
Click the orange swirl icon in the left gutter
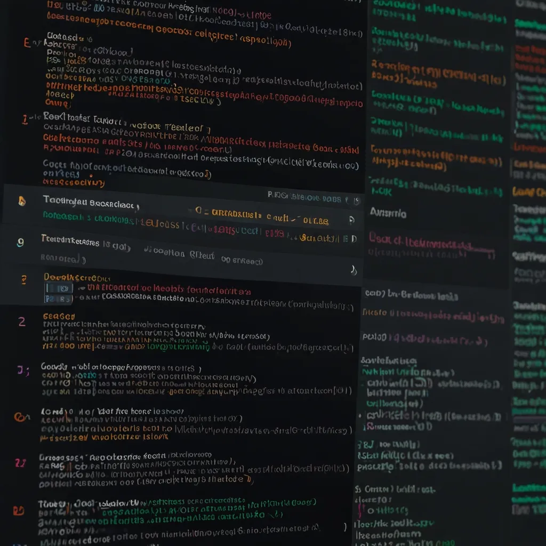coord(20,417)
